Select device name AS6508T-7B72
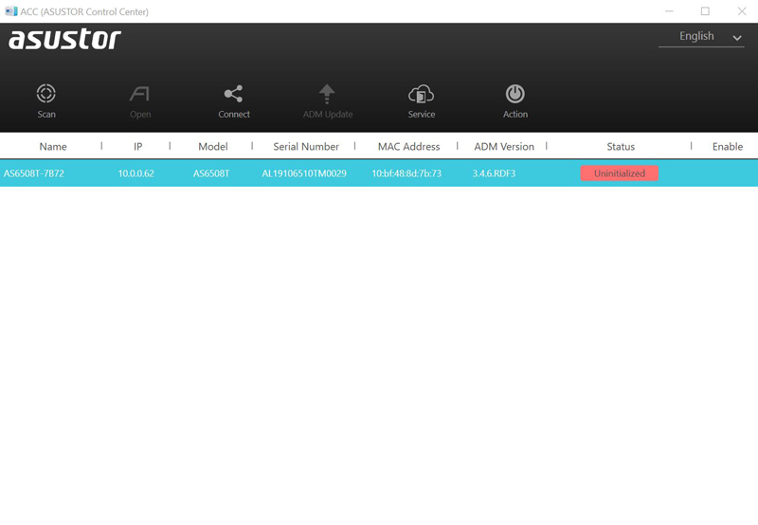This screenshot has width=758, height=525. [34, 173]
